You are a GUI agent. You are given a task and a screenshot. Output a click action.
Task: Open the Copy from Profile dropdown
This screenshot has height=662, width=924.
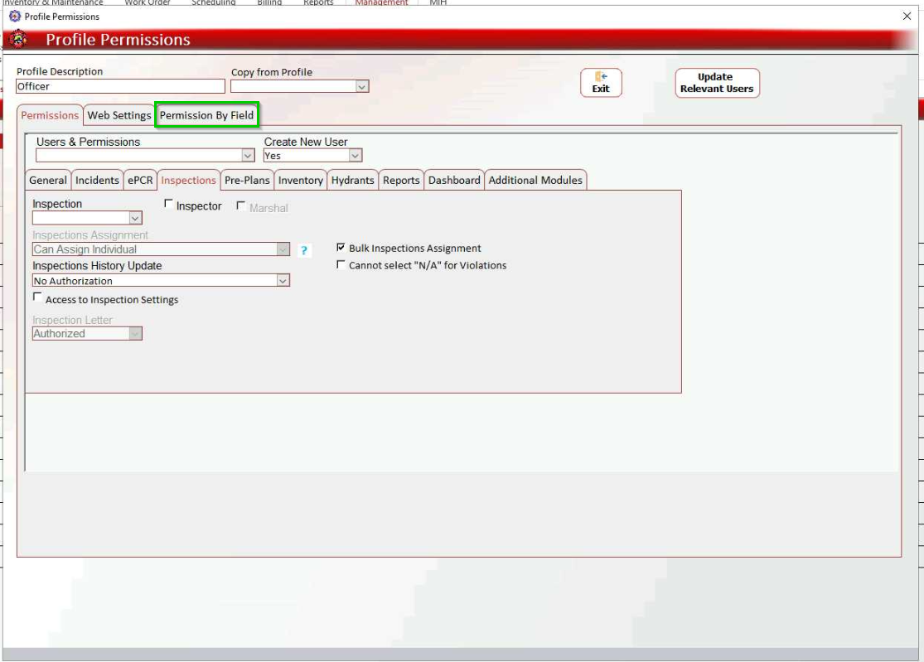click(x=361, y=87)
